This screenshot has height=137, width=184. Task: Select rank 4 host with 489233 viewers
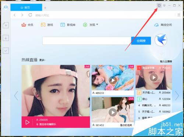click(154, 105)
